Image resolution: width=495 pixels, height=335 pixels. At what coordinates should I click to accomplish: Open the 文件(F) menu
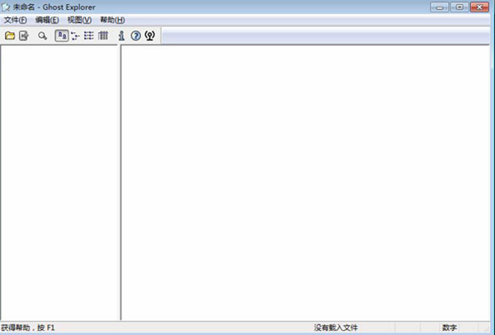(x=15, y=20)
